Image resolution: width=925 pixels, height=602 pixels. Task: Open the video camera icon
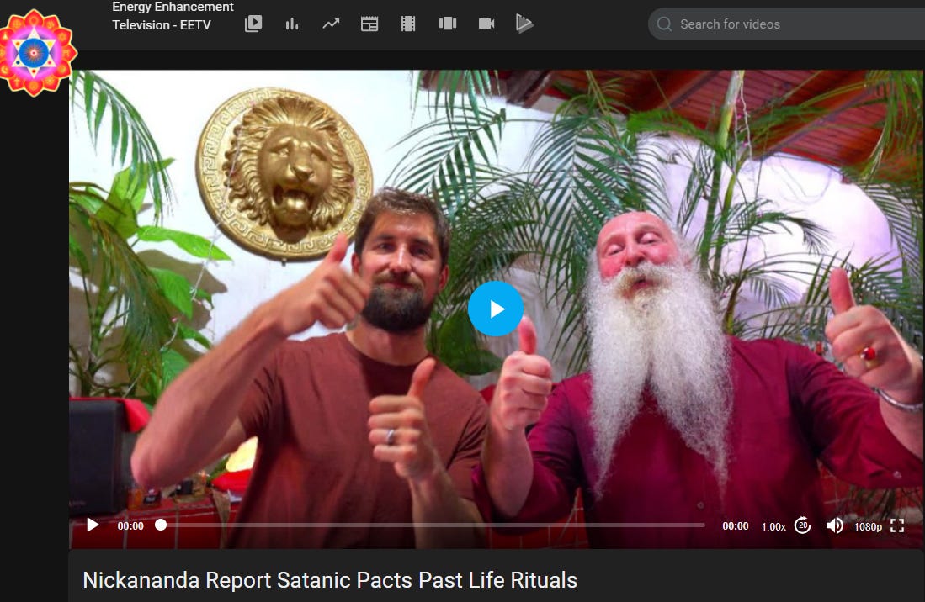tap(486, 24)
